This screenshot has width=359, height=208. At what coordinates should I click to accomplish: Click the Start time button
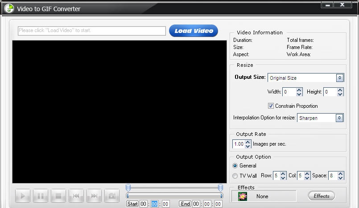[x=132, y=204]
